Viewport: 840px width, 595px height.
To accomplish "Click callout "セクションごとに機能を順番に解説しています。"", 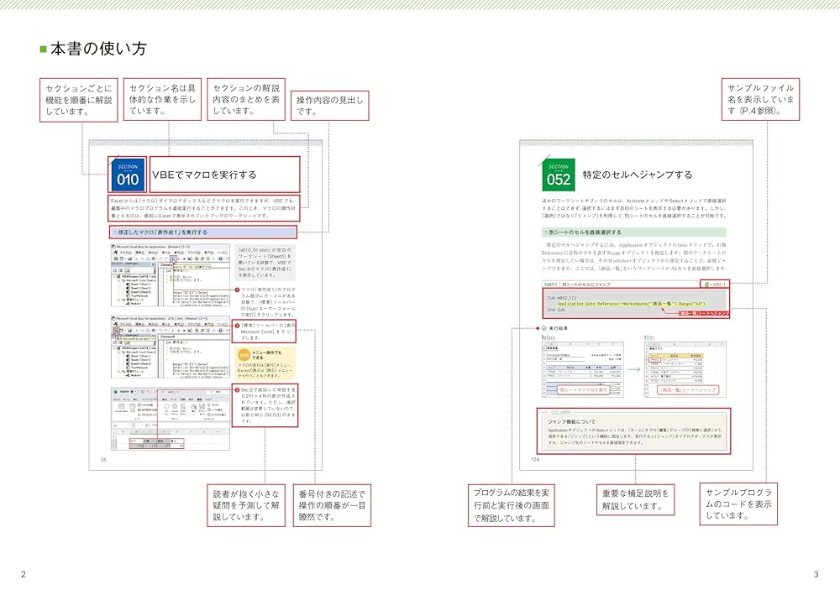I will [79, 100].
